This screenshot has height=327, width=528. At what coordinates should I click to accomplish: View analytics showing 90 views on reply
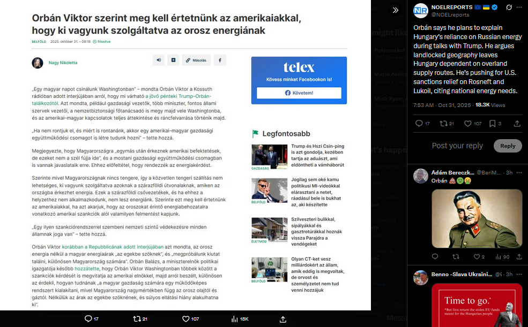tap(502, 257)
